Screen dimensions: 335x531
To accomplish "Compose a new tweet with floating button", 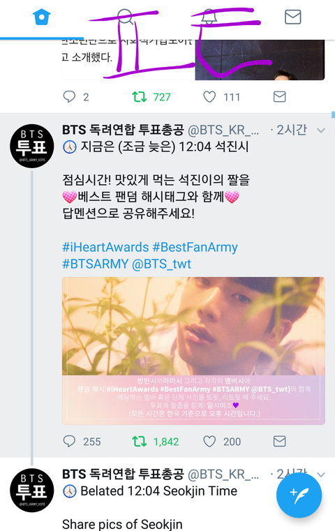I will coord(299,495).
